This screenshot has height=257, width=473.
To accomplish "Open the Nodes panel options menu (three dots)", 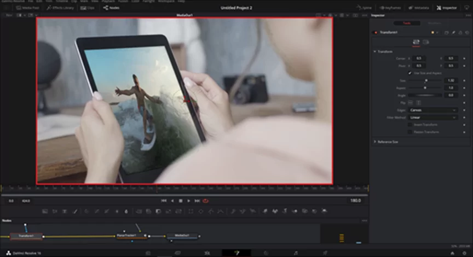I will [x=365, y=221].
